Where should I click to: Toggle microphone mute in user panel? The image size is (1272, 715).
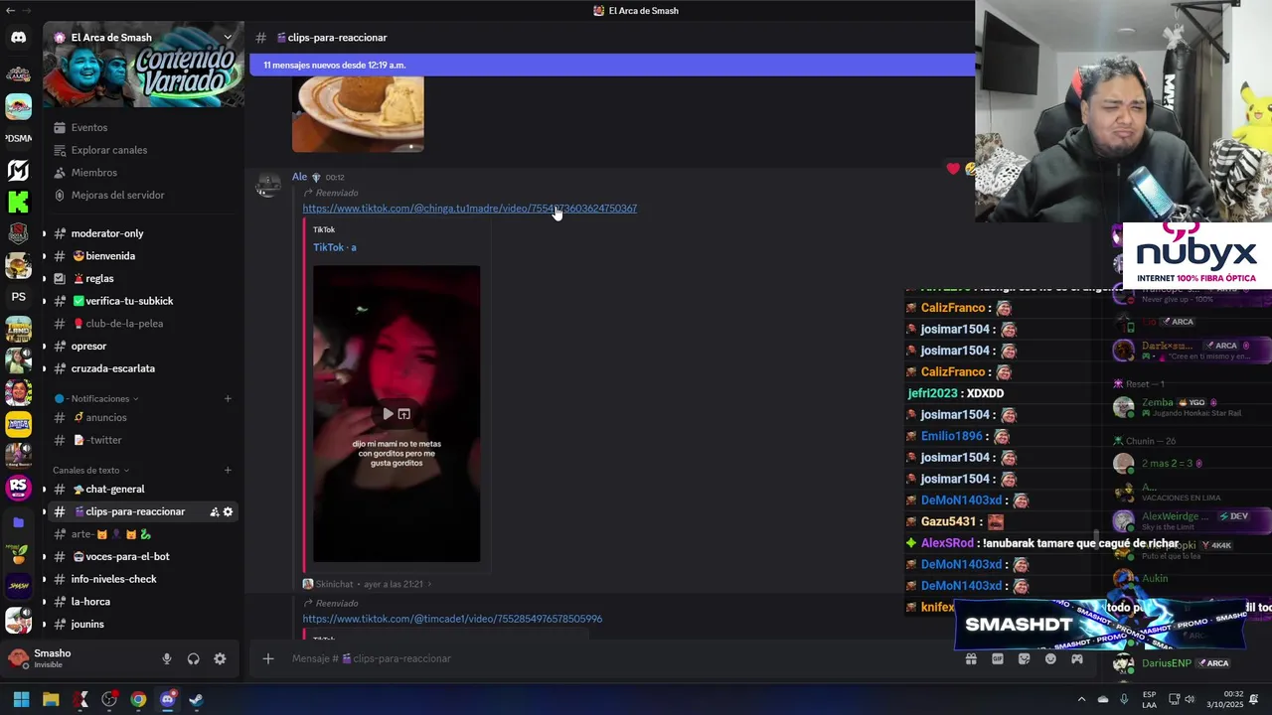point(167,658)
